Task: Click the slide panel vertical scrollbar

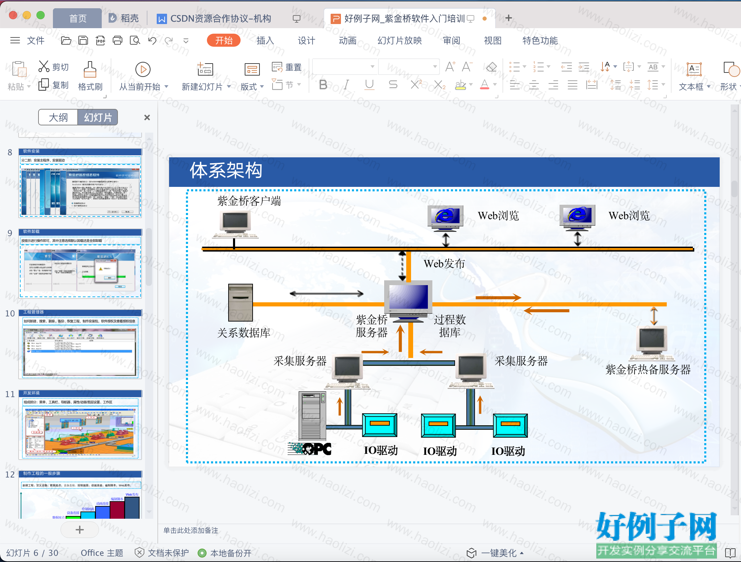Action: click(149, 258)
